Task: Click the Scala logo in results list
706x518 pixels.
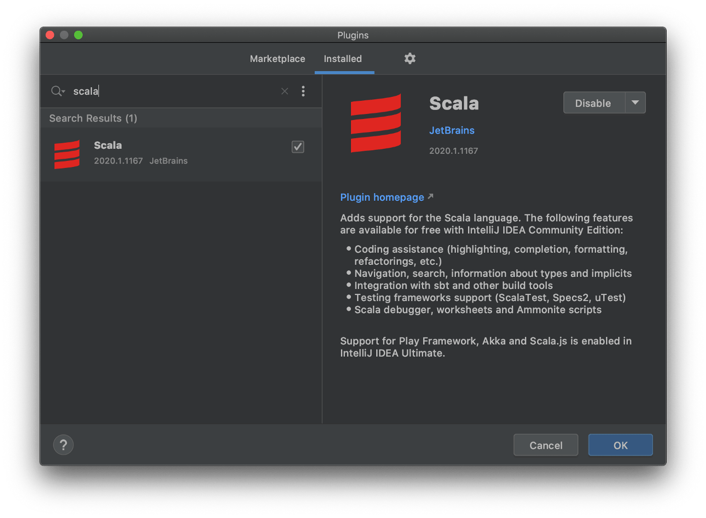Action: point(67,154)
